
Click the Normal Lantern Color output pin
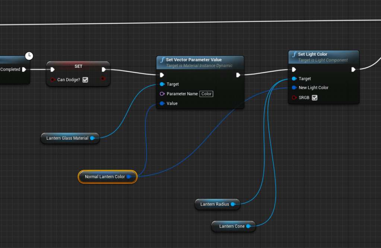pos(128,177)
